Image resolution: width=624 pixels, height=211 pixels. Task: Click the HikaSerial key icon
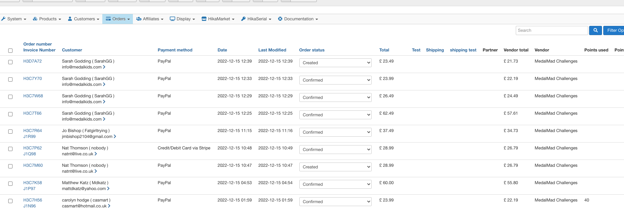click(243, 19)
